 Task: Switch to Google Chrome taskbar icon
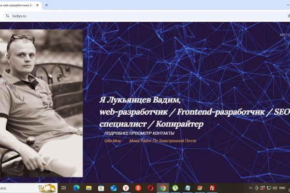point(163,188)
